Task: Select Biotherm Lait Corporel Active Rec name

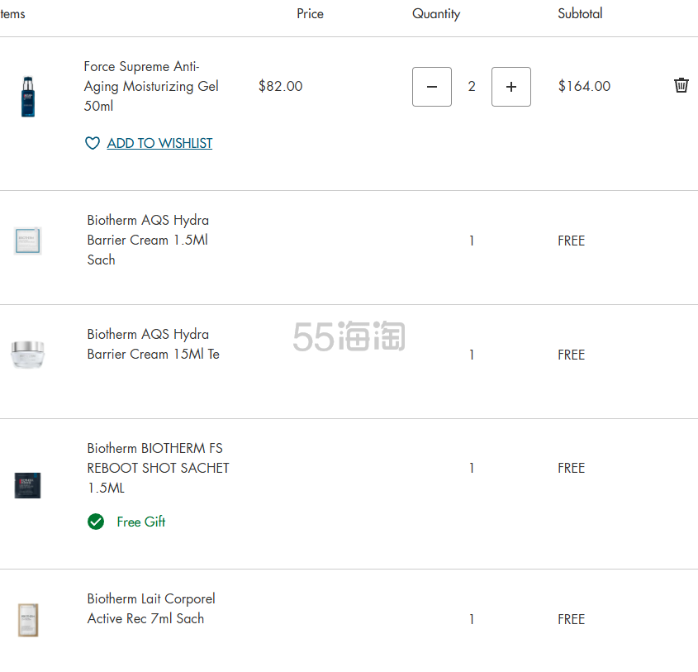Action: (x=151, y=608)
